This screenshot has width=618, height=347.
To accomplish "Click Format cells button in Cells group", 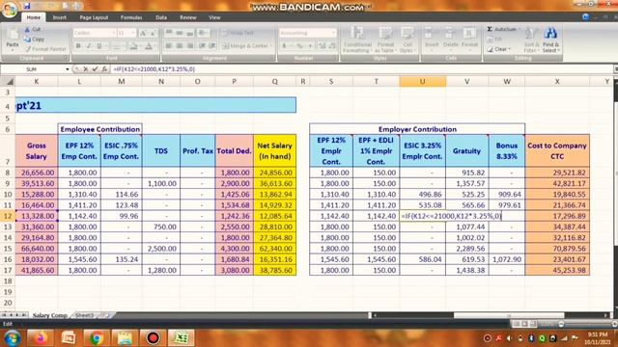I will pyautogui.click(x=469, y=39).
